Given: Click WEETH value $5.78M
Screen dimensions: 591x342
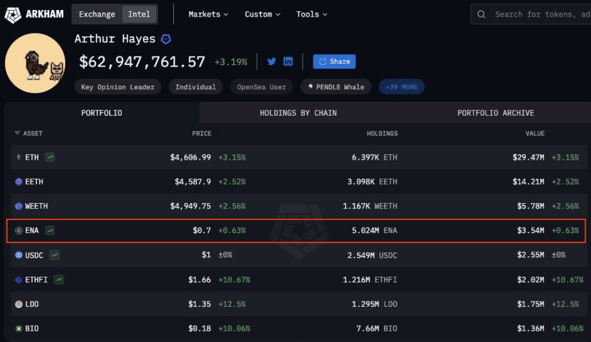Looking at the screenshot, I should pos(531,206).
